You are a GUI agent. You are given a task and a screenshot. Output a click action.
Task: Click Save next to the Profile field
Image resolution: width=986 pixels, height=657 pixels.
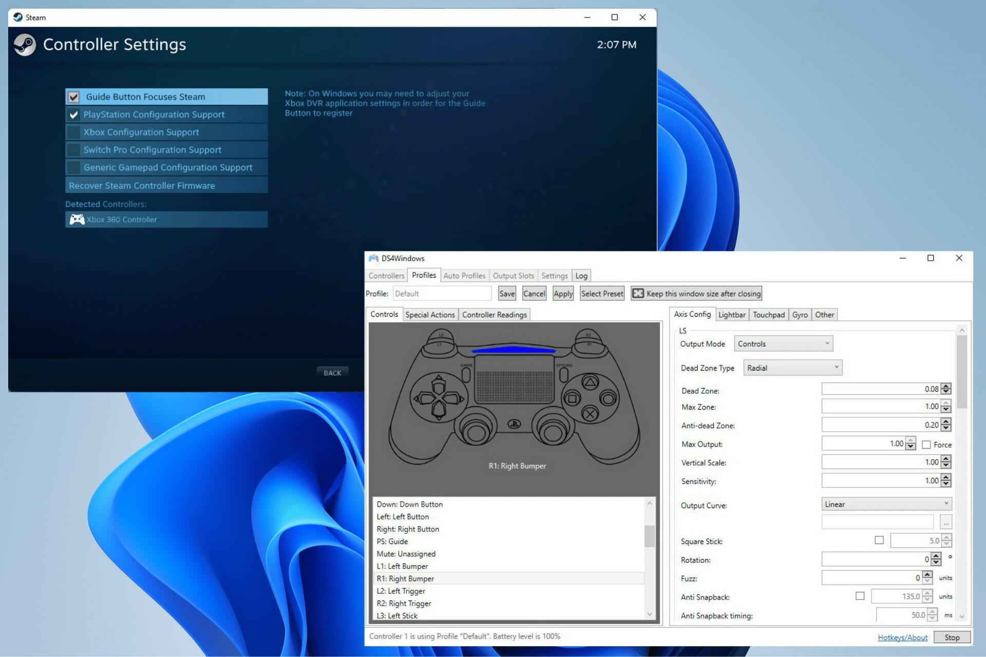[507, 294]
